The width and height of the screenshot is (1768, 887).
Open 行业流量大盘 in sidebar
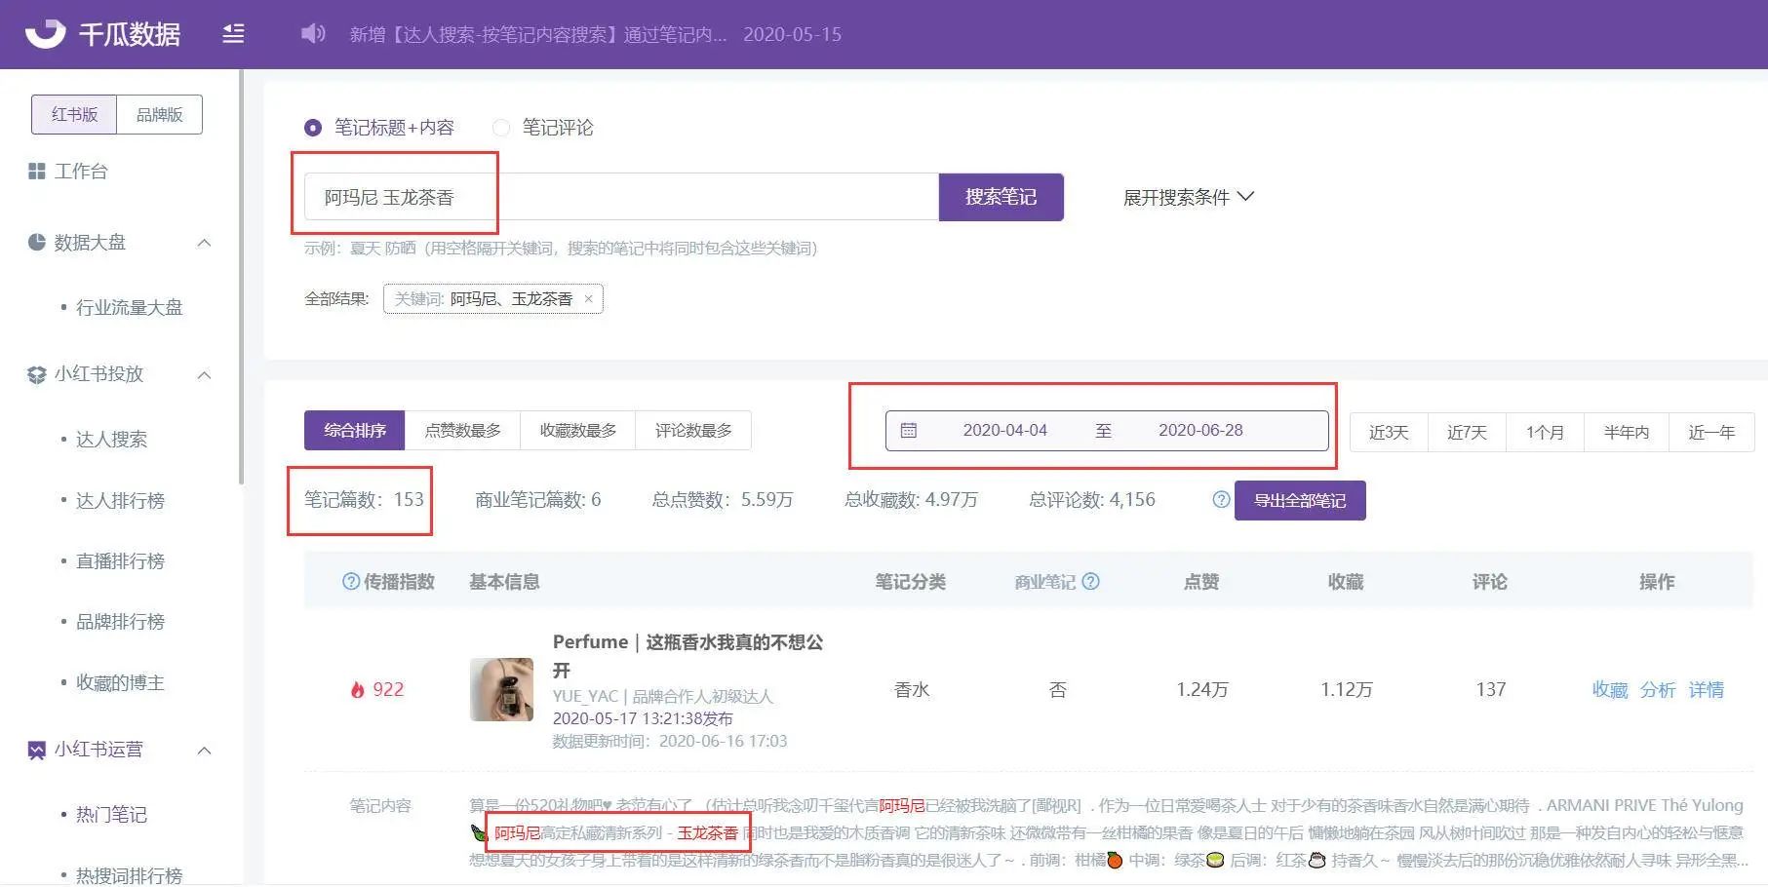click(x=130, y=308)
